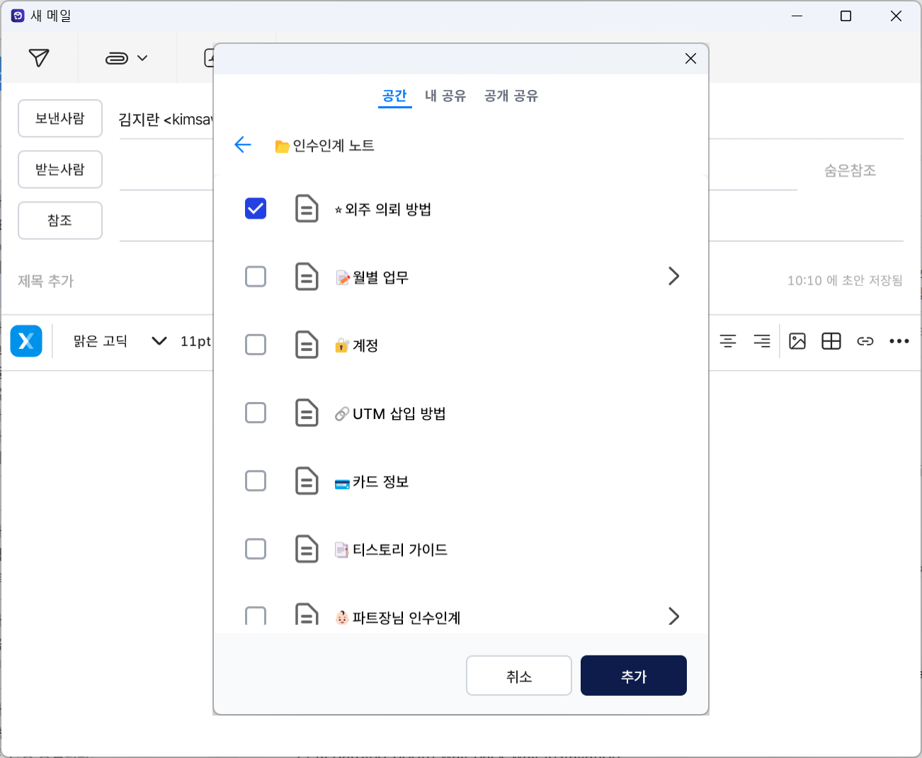922x758 pixels.
Task: Switch to the 내 공유 tab
Action: pyautogui.click(x=445, y=96)
